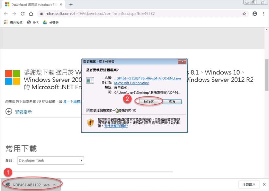Click the Microsoft logo on the page

click(12, 77)
